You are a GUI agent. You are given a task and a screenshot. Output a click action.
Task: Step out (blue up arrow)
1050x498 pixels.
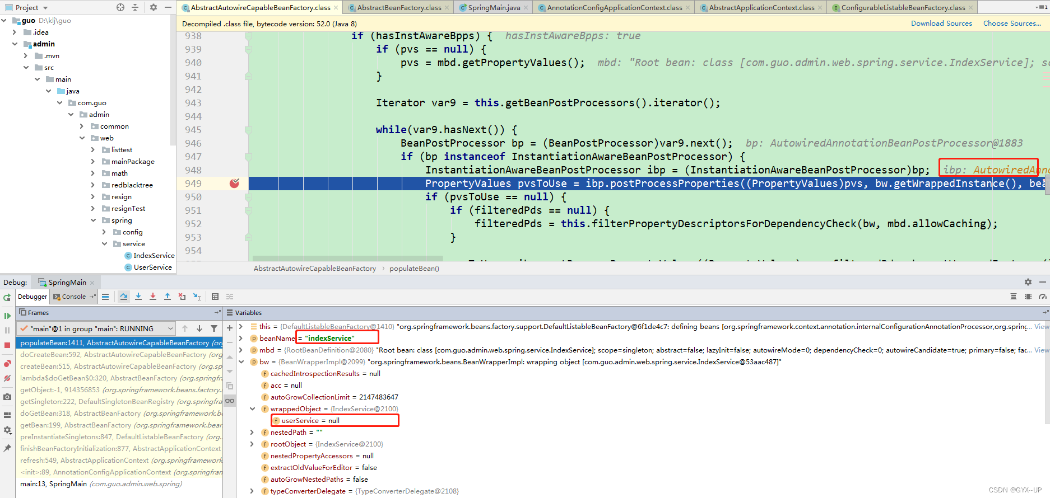tap(168, 297)
